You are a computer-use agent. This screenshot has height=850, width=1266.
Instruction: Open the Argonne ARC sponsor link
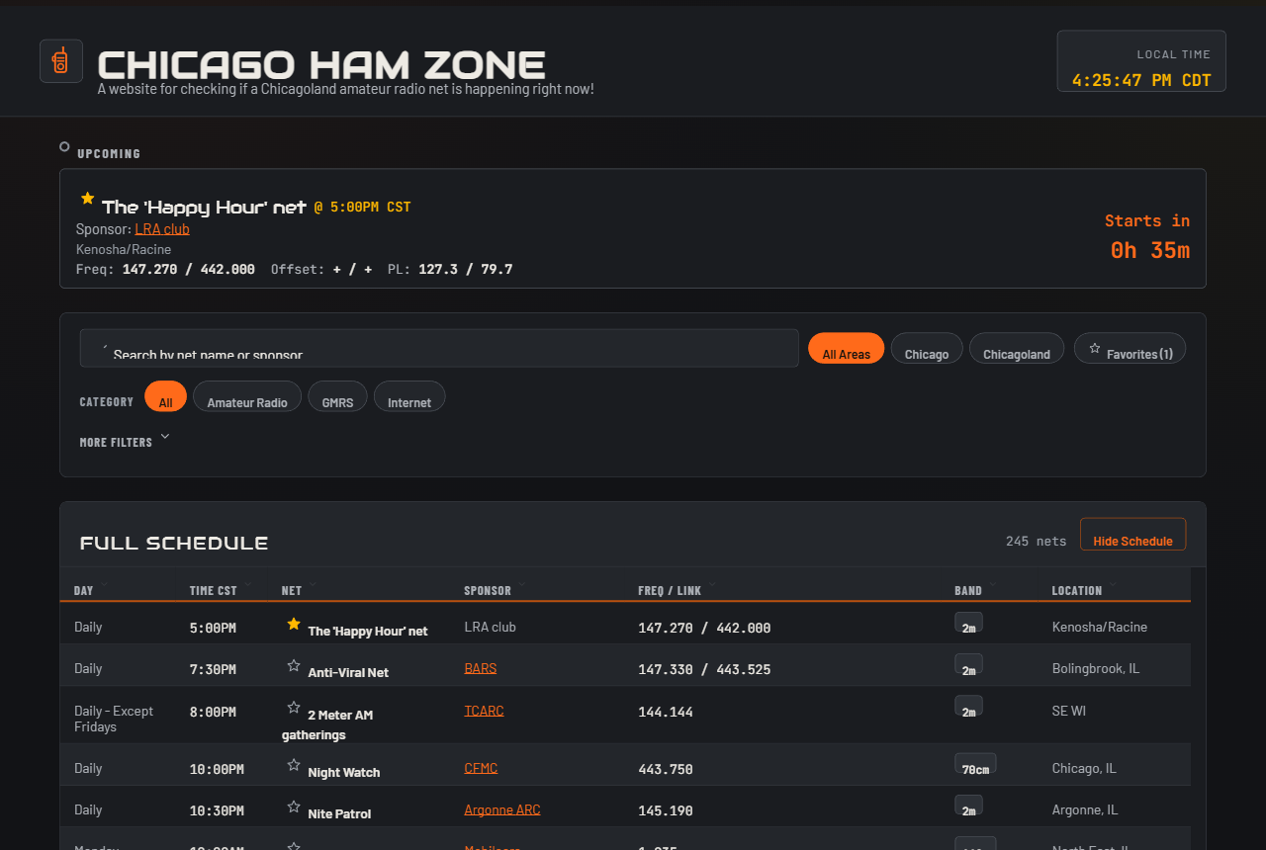click(x=502, y=809)
